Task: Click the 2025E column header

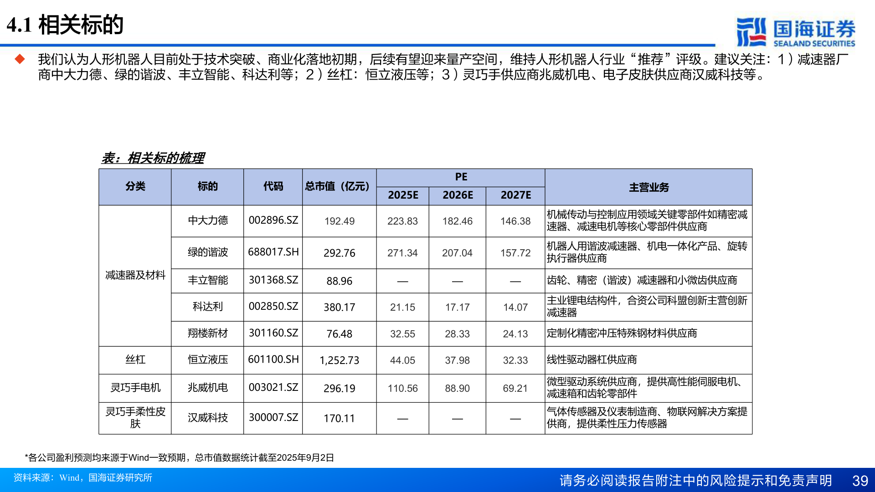Action: [403, 195]
